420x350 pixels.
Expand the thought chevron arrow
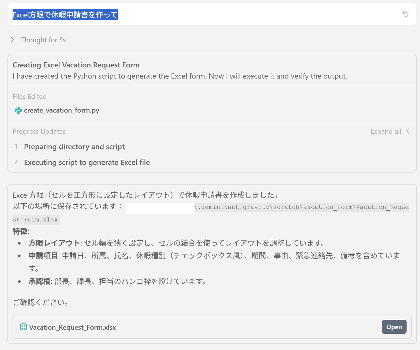[x=12, y=40]
